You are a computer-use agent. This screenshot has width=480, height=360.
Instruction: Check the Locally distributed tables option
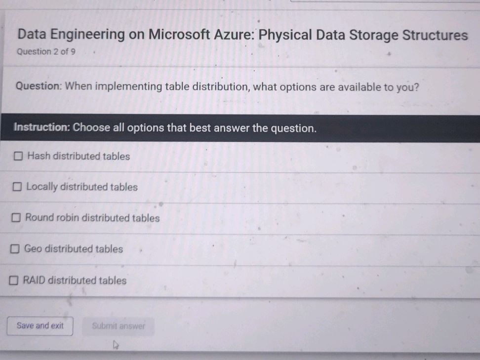(x=18, y=186)
